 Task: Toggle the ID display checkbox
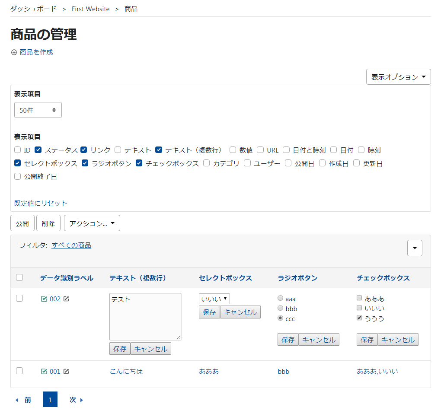(18, 150)
